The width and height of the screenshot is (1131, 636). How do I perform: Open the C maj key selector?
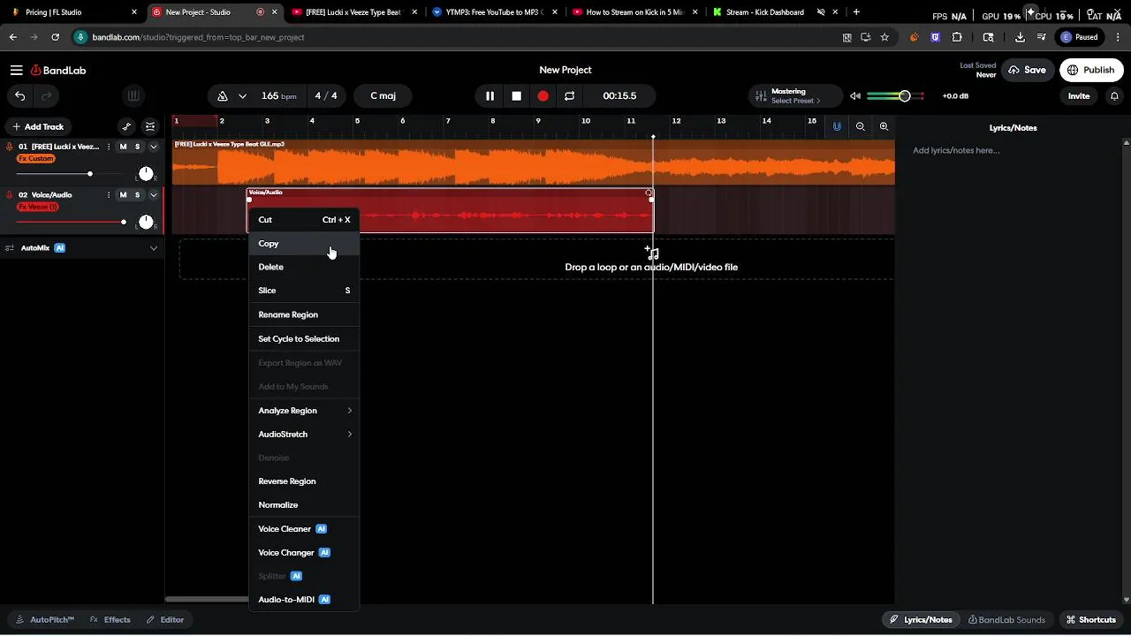click(x=383, y=95)
